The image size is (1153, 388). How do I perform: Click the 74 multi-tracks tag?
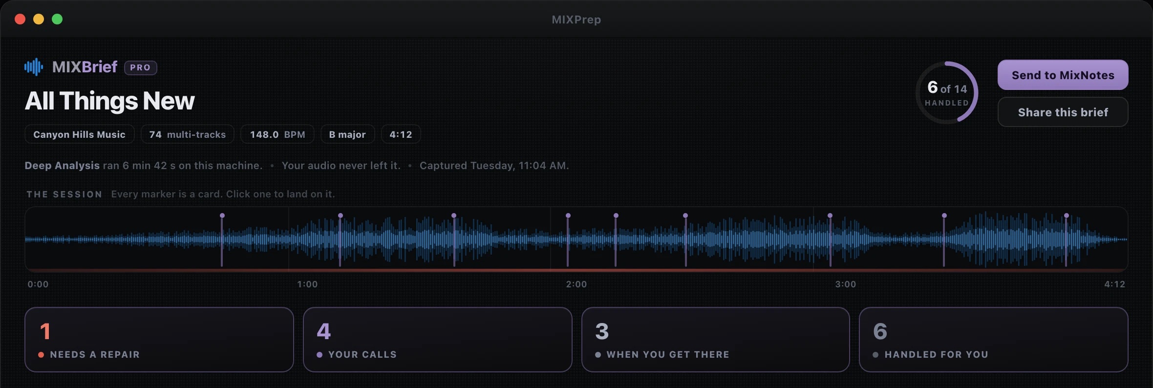pyautogui.click(x=187, y=134)
